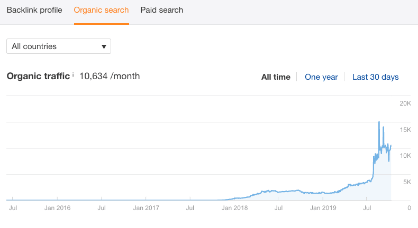
Task: Click the Jan 2018 axis label
Action: [234, 208]
